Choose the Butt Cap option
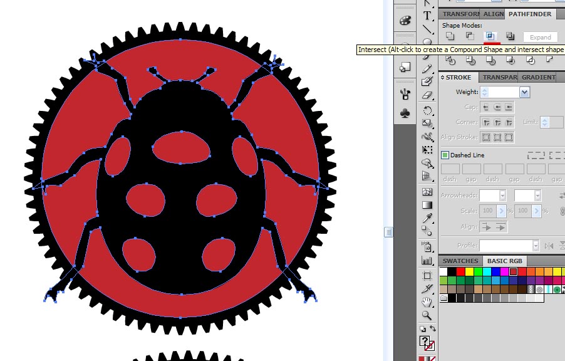Viewport: 565px width, 361px height. (486, 107)
